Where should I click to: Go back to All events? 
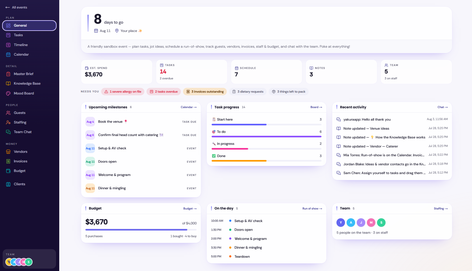click(16, 7)
